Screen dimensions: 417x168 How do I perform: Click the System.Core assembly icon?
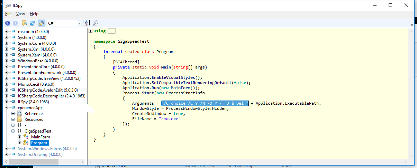click(13, 43)
